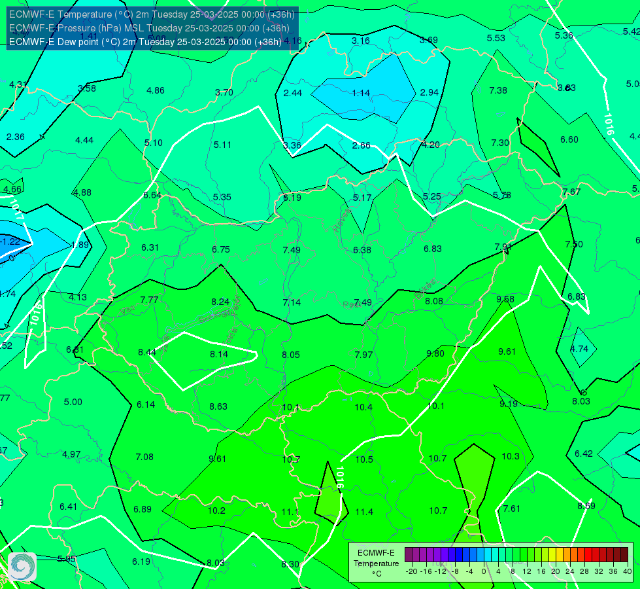
Task: Click the temperature value 7.61
Action: click(x=511, y=509)
